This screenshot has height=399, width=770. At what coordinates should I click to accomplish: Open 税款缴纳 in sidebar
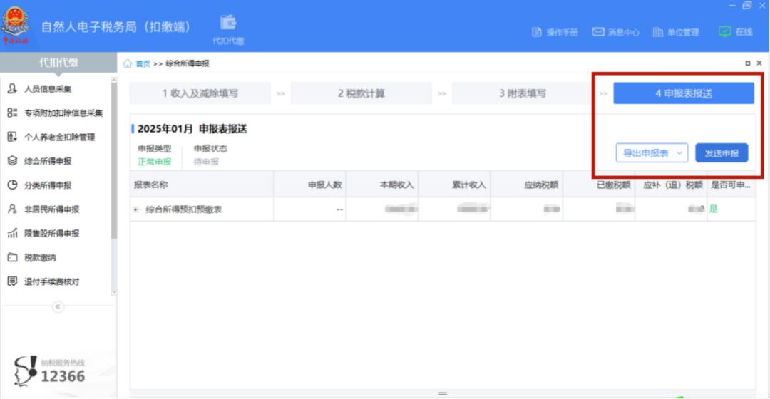40,257
